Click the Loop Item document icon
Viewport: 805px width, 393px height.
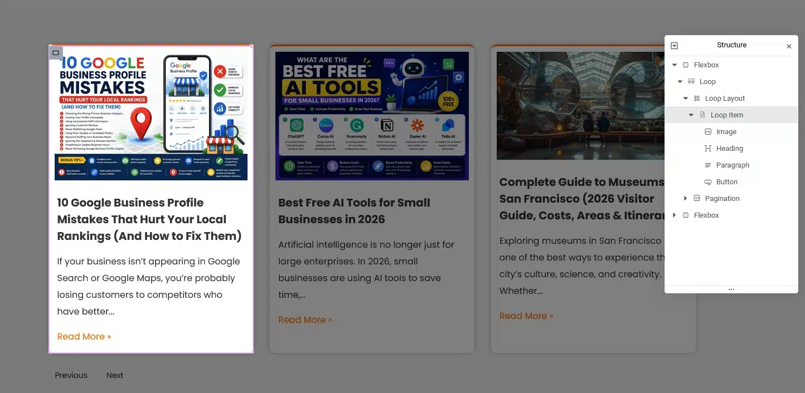click(702, 115)
